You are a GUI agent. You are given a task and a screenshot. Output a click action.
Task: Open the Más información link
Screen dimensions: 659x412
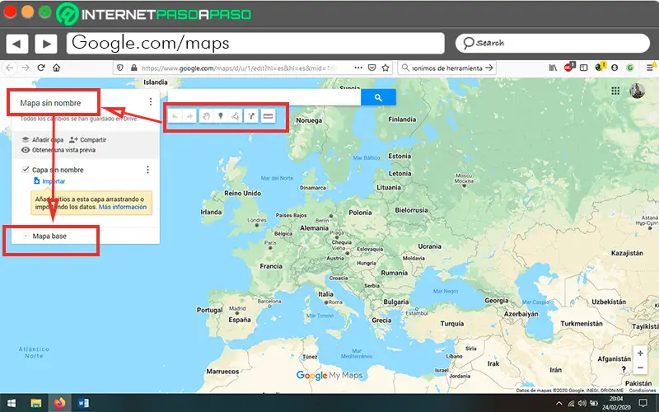pyautogui.click(x=123, y=207)
